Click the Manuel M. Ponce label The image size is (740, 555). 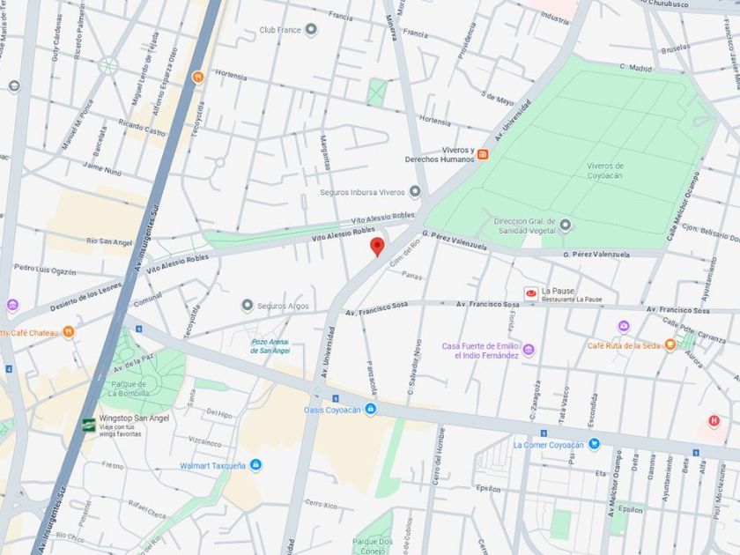click(78, 124)
